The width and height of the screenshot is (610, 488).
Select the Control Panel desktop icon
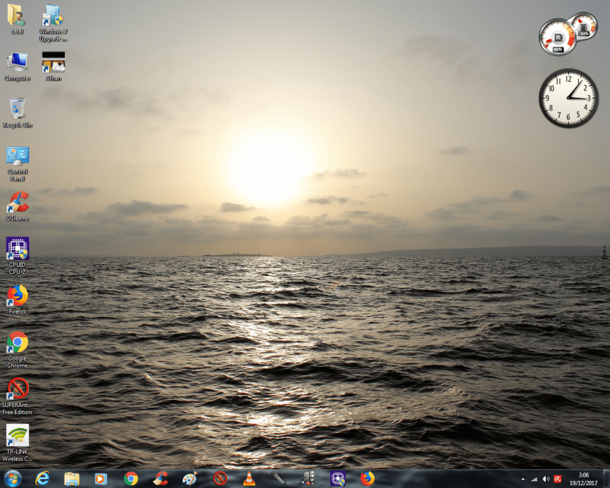click(17, 156)
